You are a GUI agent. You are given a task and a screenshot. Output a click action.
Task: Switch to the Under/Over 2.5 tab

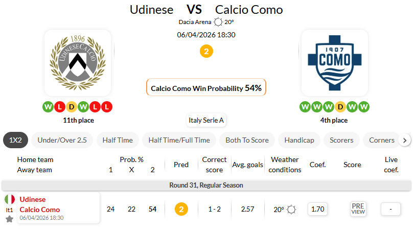pyautogui.click(x=61, y=140)
